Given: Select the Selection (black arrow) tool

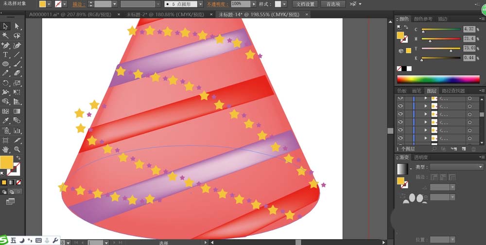Looking at the screenshot, I should tap(5, 26).
